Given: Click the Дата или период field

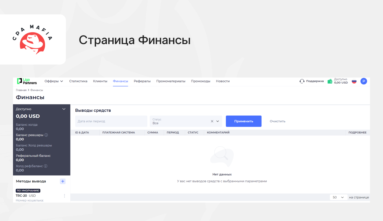Looking at the screenshot, I should pyautogui.click(x=111, y=121).
